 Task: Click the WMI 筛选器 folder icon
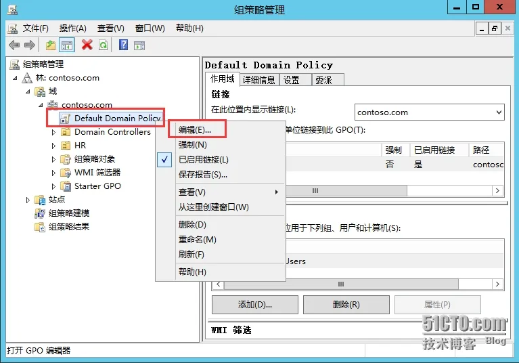[x=66, y=173]
